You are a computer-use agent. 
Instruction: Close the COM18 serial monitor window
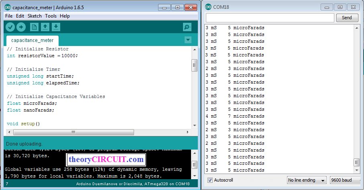tap(353, 7)
